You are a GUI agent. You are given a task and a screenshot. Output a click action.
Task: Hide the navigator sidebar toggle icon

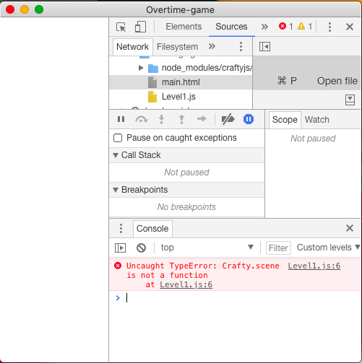[x=264, y=46]
